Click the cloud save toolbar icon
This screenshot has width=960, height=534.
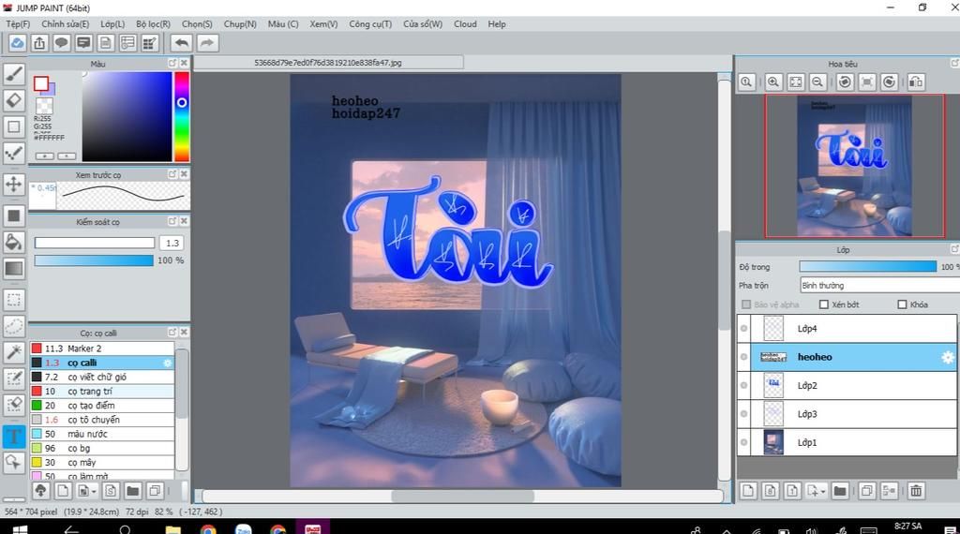pyautogui.click(x=17, y=43)
